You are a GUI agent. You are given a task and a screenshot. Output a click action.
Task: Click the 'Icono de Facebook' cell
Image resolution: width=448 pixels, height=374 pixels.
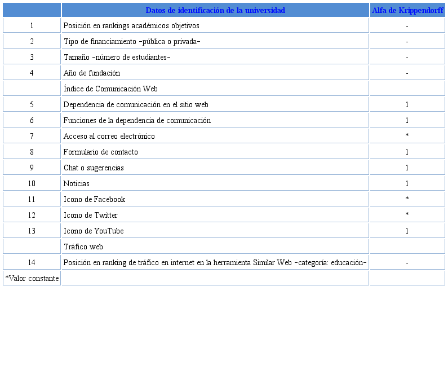pyautogui.click(x=94, y=200)
